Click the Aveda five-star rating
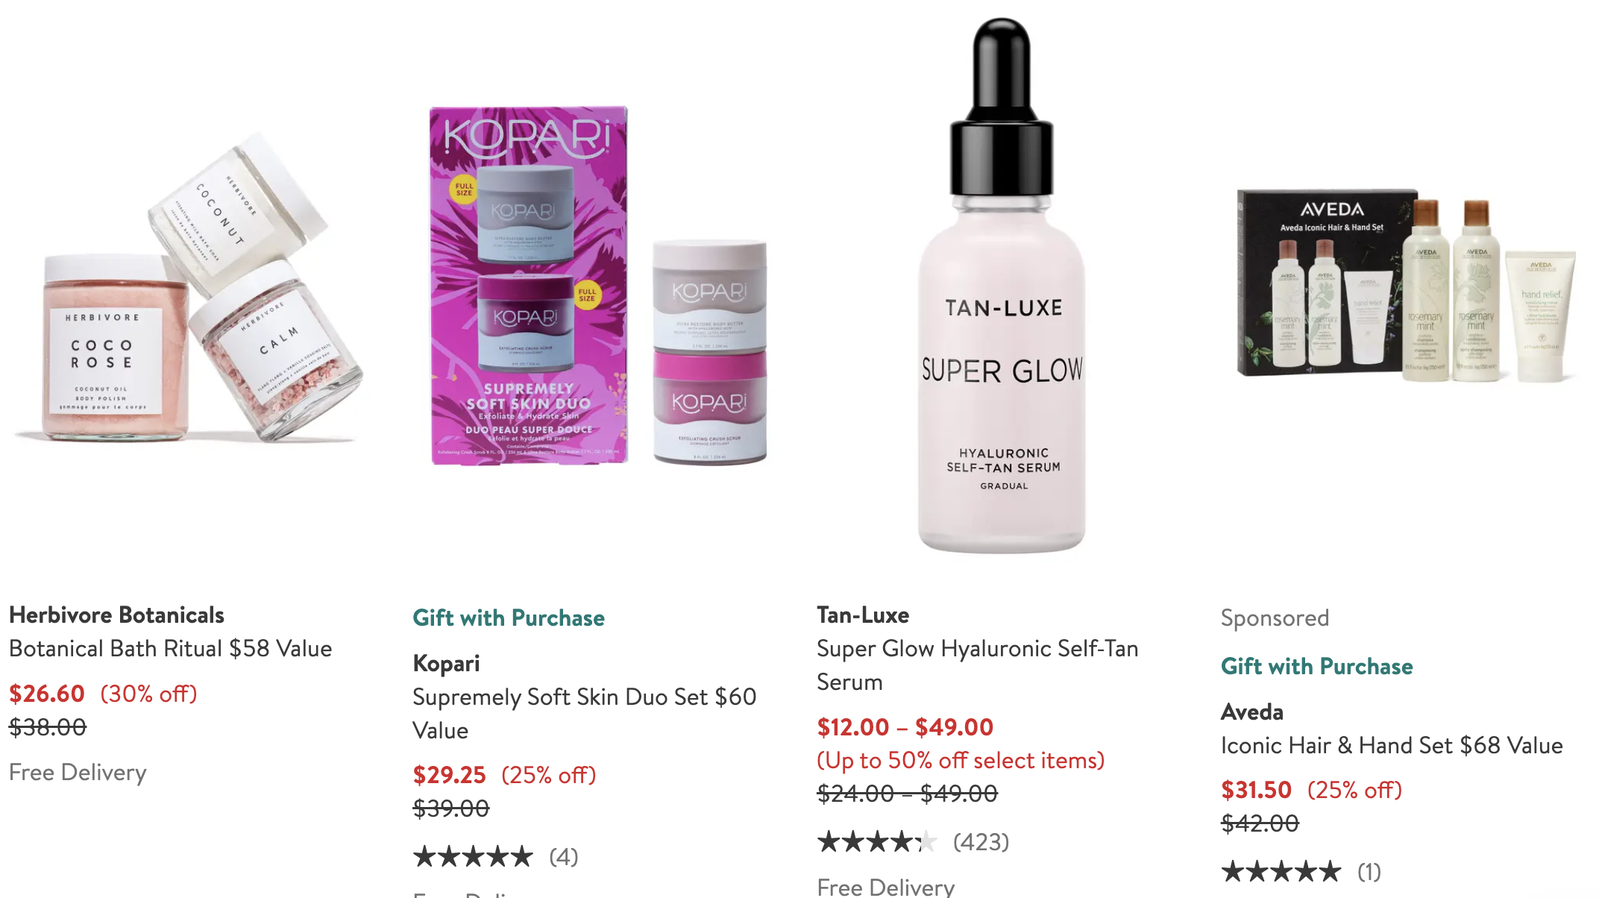 pos(1281,871)
